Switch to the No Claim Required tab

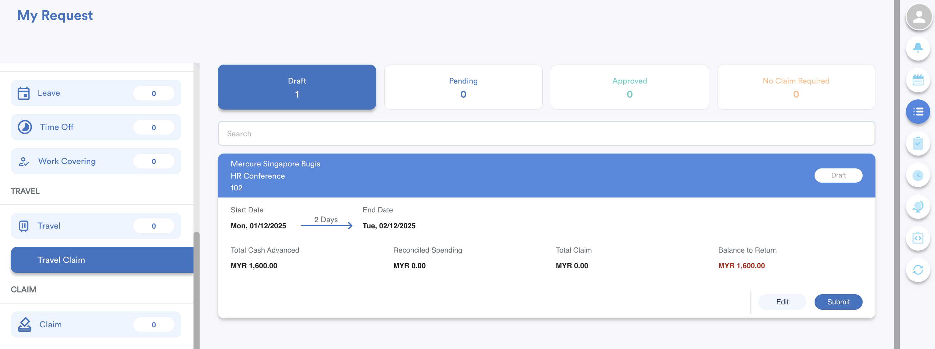[x=796, y=87]
